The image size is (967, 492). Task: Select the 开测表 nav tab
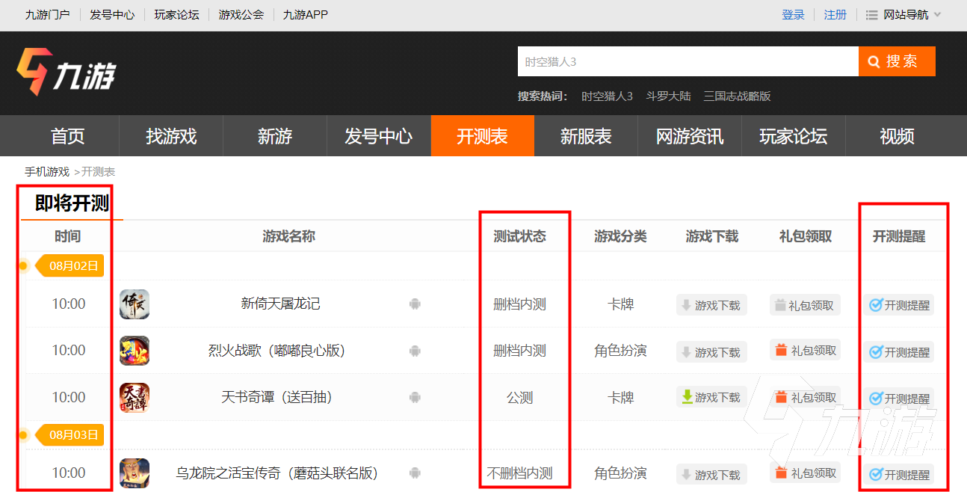click(483, 136)
